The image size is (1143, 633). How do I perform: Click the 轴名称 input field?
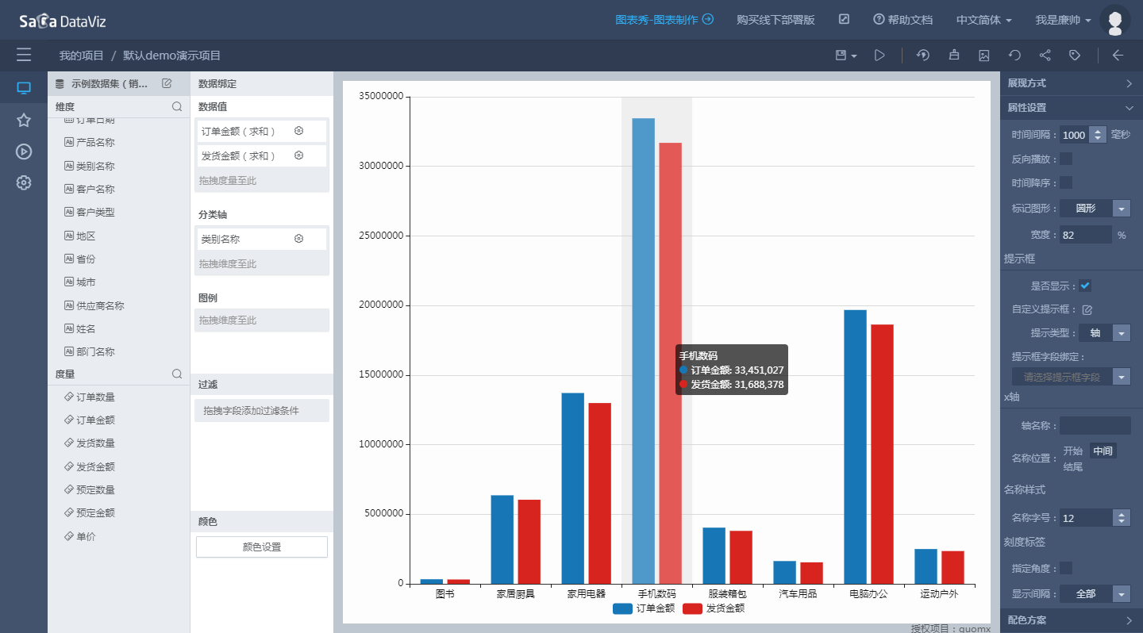(1095, 426)
